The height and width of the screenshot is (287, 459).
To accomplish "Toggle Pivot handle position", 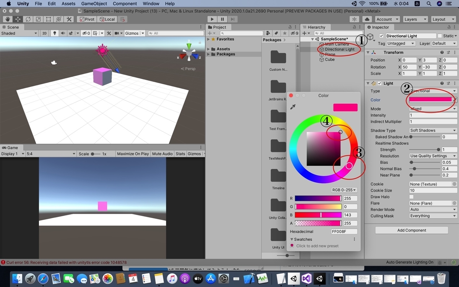I will tap(86, 19).
